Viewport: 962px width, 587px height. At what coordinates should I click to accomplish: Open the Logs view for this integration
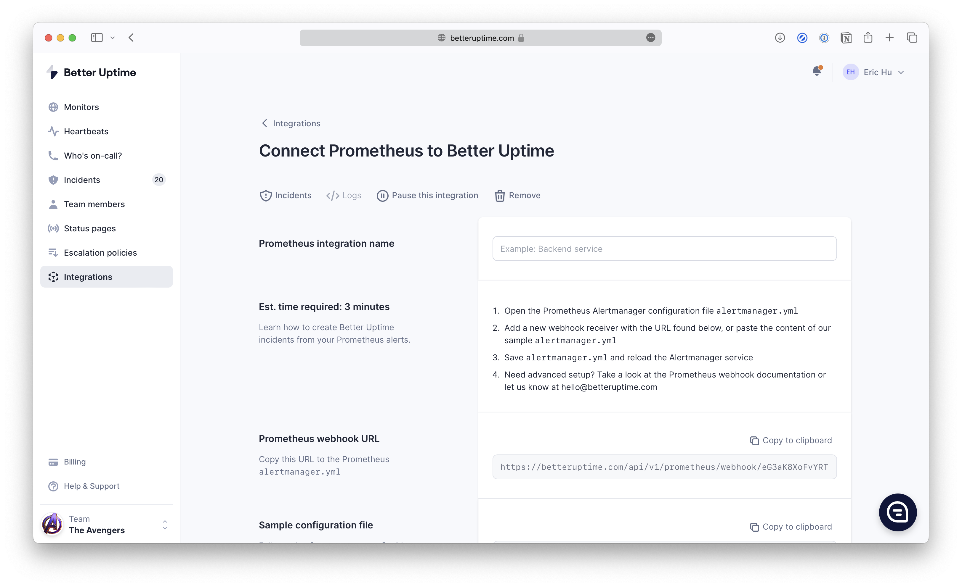click(x=344, y=195)
